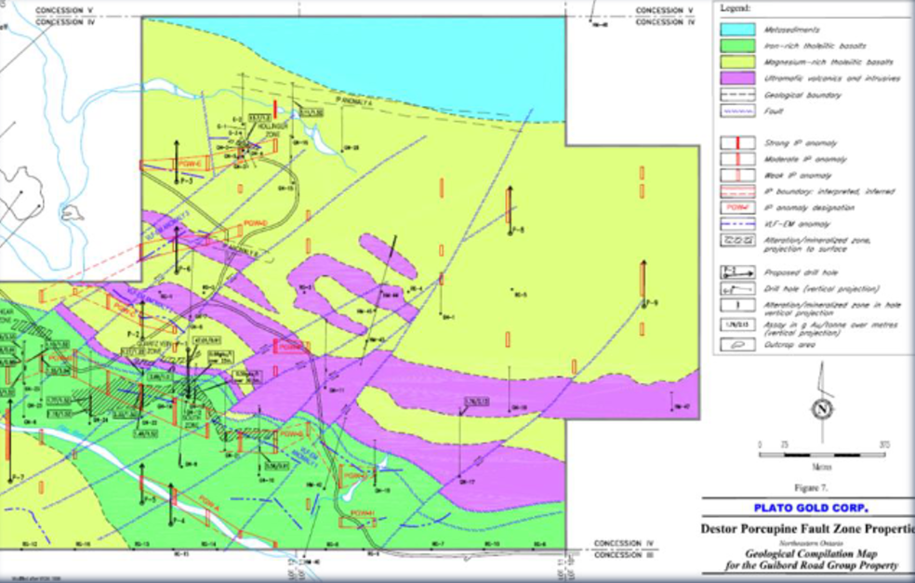Click the Geological boundary legend symbol

point(736,95)
